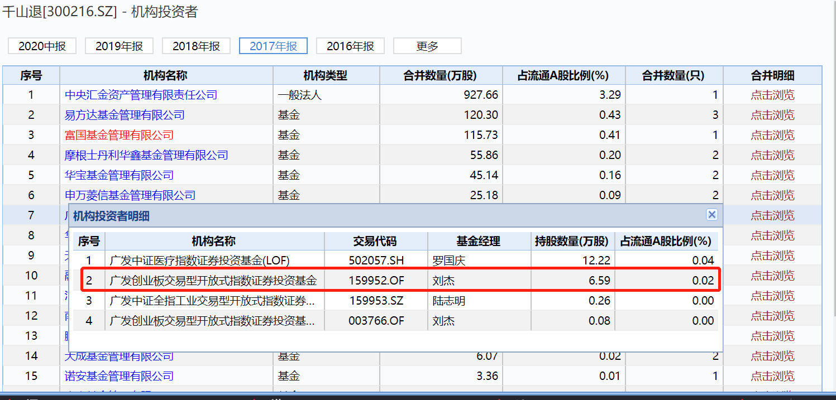The width and height of the screenshot is (836, 400).
Task: Open 易方达基金管理有限公司 link
Action: tap(125, 115)
